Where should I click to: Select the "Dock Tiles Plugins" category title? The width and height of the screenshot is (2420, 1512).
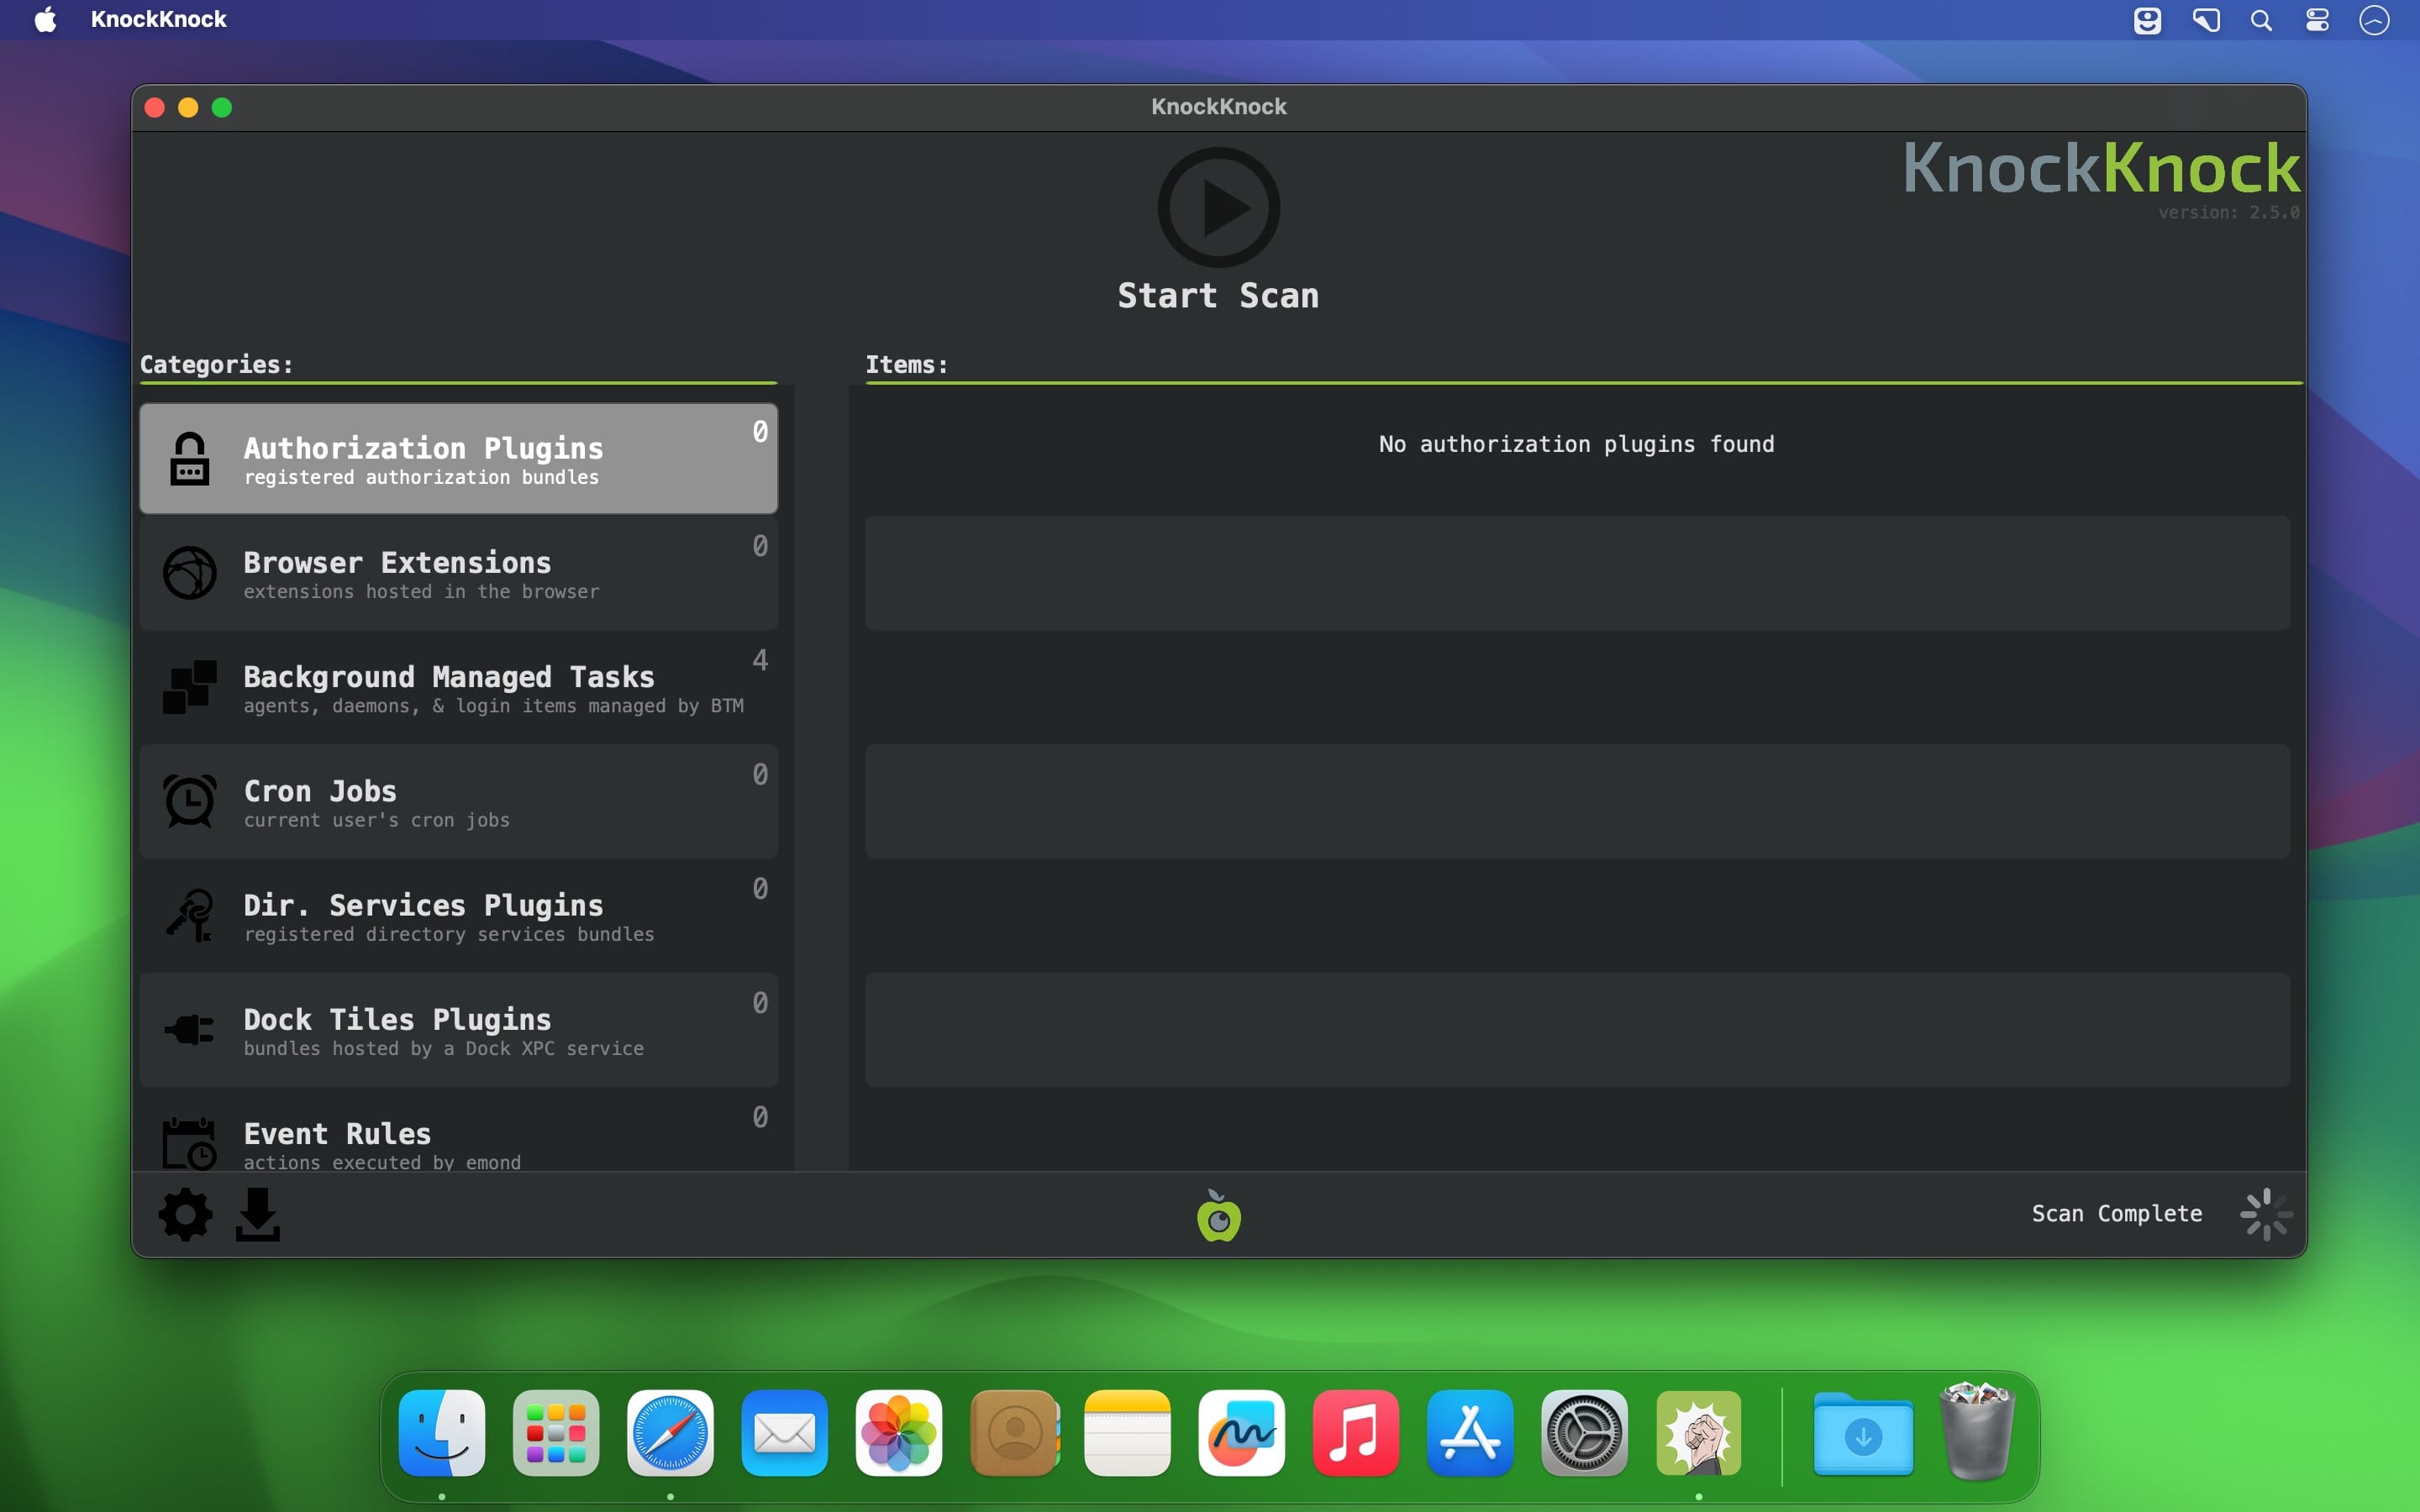pyautogui.click(x=397, y=1019)
